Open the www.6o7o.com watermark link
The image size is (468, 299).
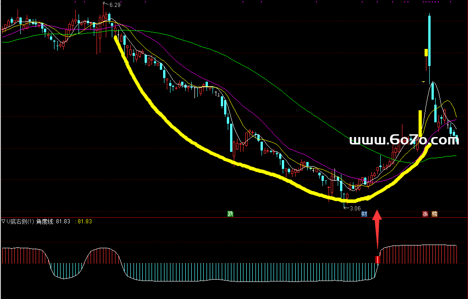click(404, 140)
